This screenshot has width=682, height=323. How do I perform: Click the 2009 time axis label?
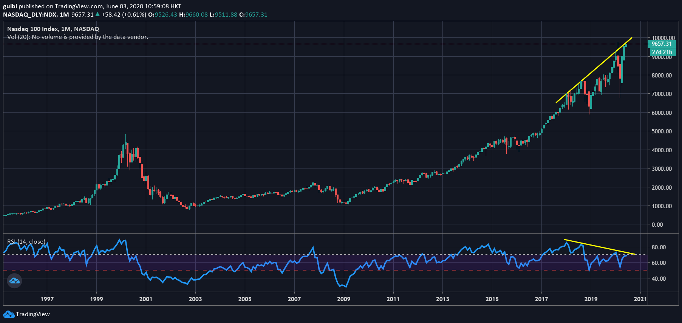tap(344, 299)
